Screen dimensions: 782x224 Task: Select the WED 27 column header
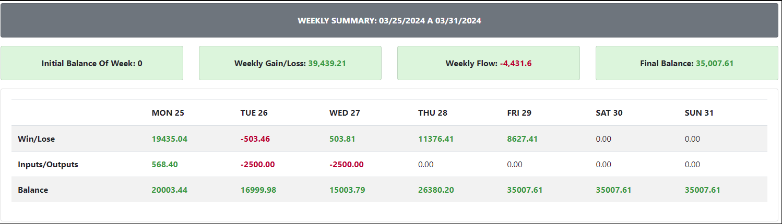tap(345, 113)
